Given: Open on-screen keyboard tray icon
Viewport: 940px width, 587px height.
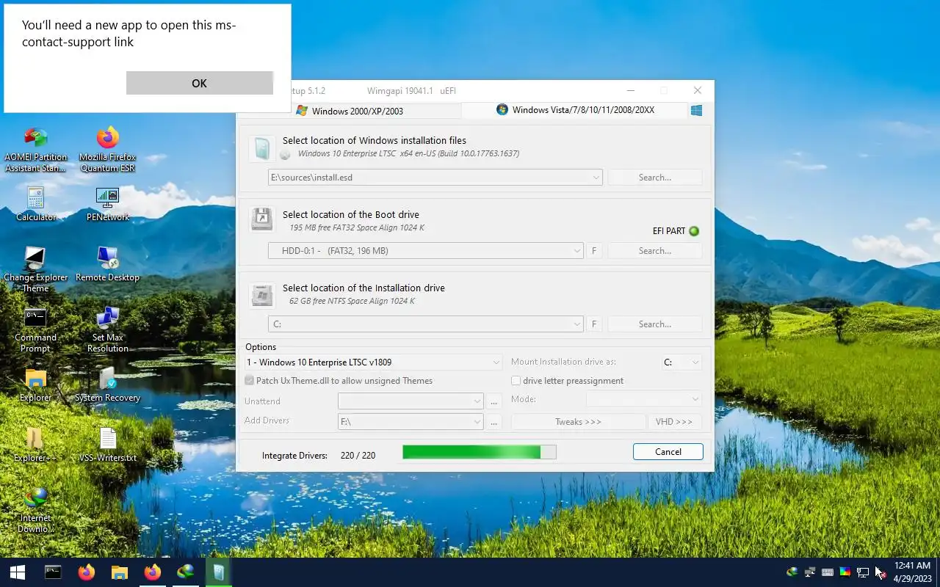Looking at the screenshot, I should [x=827, y=572].
